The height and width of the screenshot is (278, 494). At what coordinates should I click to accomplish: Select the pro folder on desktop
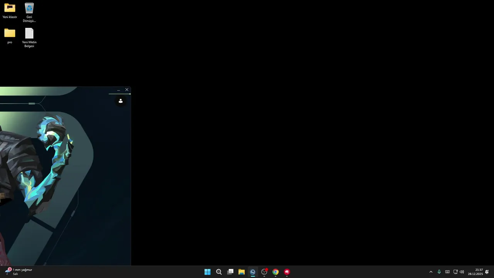(10, 36)
